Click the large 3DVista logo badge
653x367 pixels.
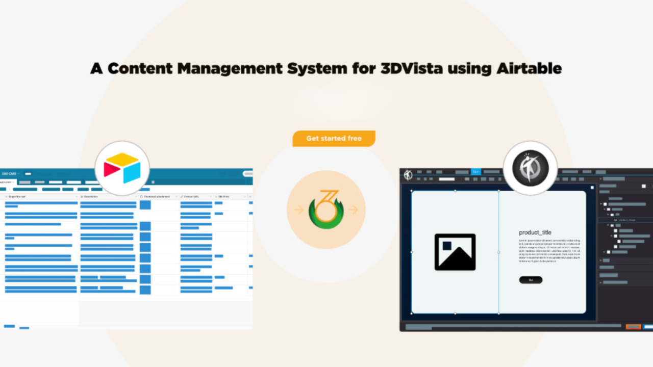(530, 168)
